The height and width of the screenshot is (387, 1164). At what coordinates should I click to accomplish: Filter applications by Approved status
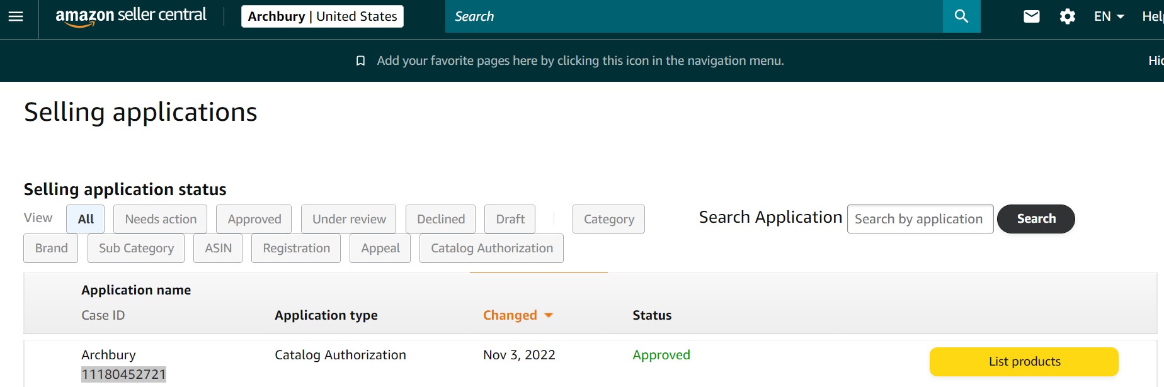tap(254, 219)
